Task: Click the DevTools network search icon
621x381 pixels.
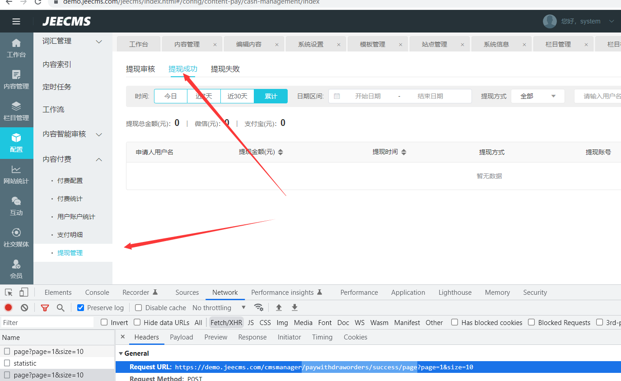Action: pos(61,307)
